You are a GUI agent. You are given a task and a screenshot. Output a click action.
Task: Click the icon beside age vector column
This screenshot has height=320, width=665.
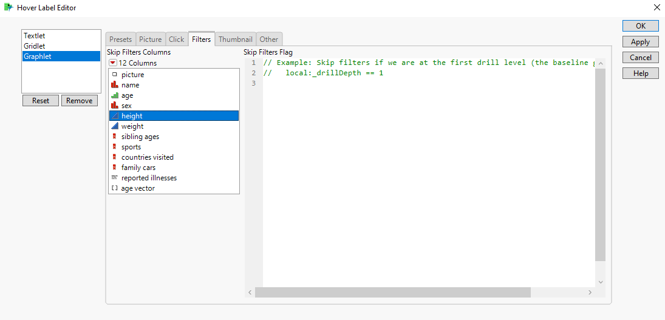coord(114,188)
